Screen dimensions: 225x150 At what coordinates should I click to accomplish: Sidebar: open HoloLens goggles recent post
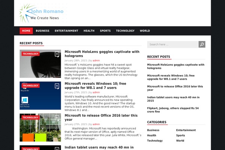coord(175,66)
